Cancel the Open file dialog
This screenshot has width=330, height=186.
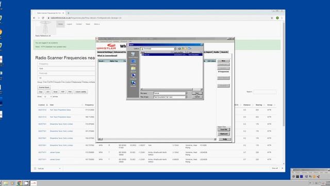click(x=197, y=97)
